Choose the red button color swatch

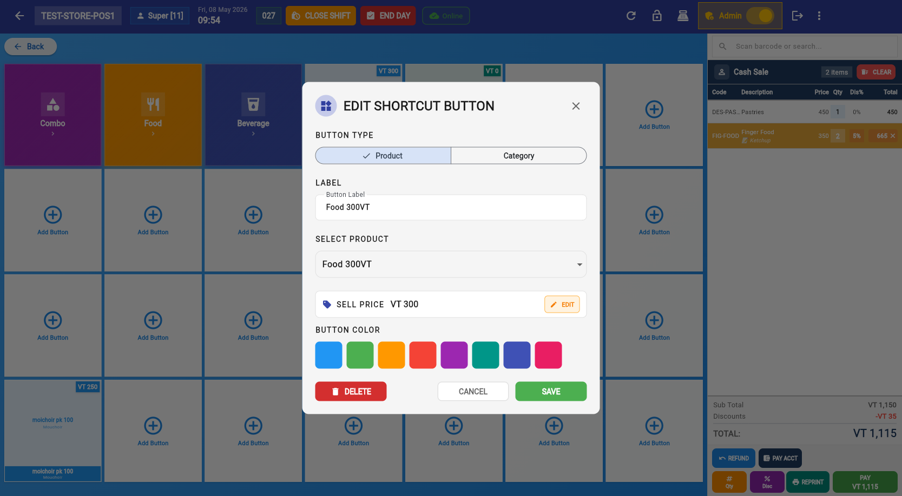(423, 355)
